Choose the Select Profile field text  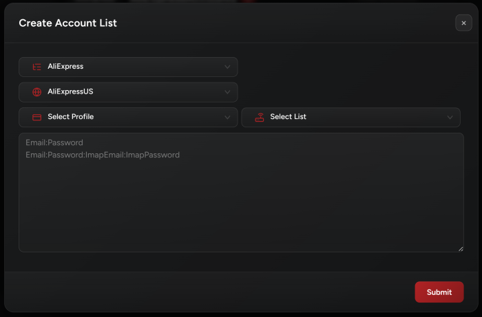coord(70,117)
